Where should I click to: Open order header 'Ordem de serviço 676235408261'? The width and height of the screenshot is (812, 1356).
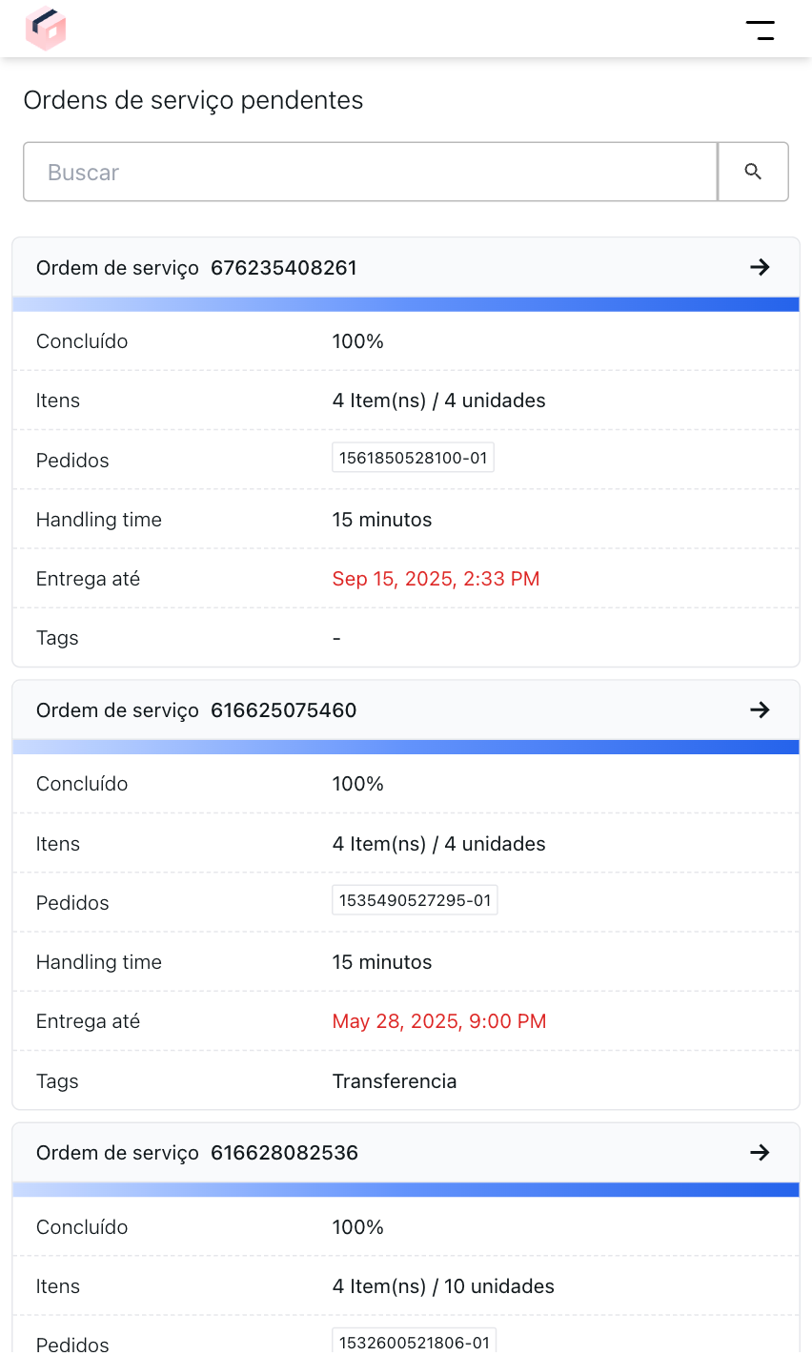196,268
